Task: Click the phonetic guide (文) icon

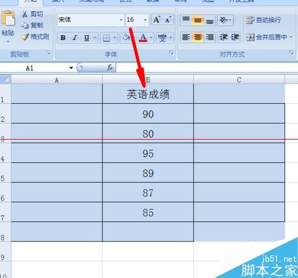Action: [162, 38]
